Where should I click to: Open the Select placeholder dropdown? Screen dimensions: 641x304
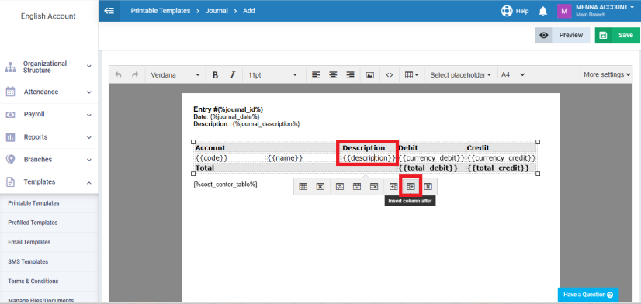460,75
